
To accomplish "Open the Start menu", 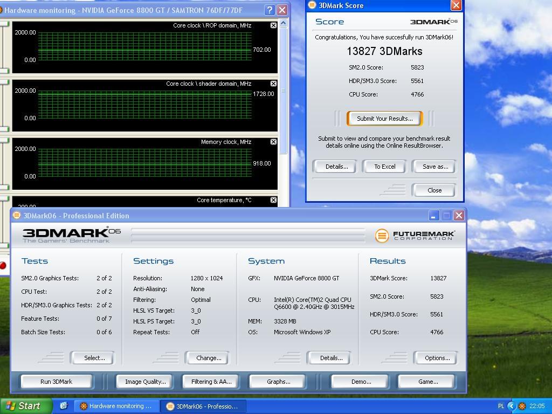I will click(x=26, y=406).
